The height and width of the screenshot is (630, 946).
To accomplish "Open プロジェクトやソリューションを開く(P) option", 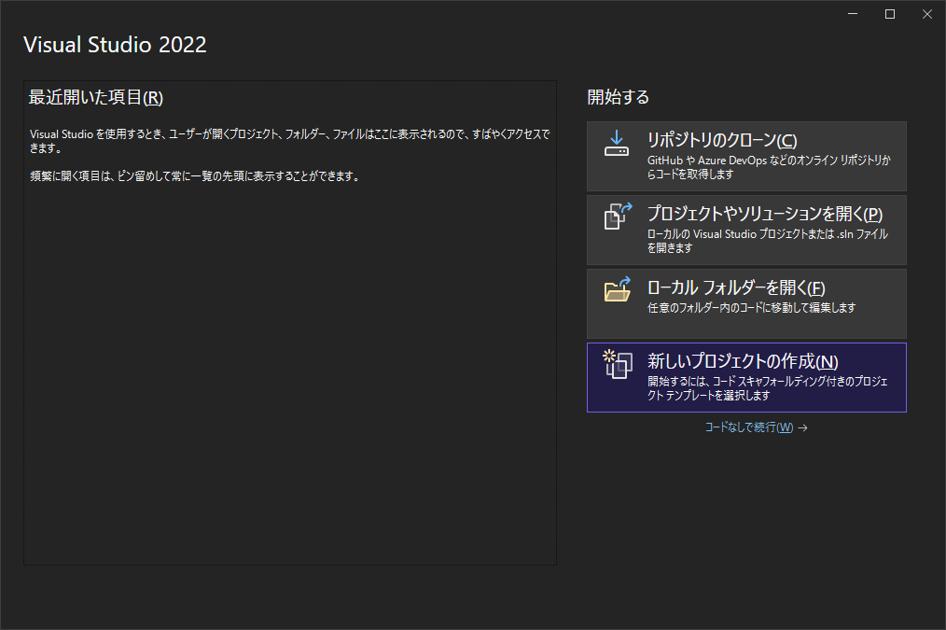I will (x=746, y=230).
